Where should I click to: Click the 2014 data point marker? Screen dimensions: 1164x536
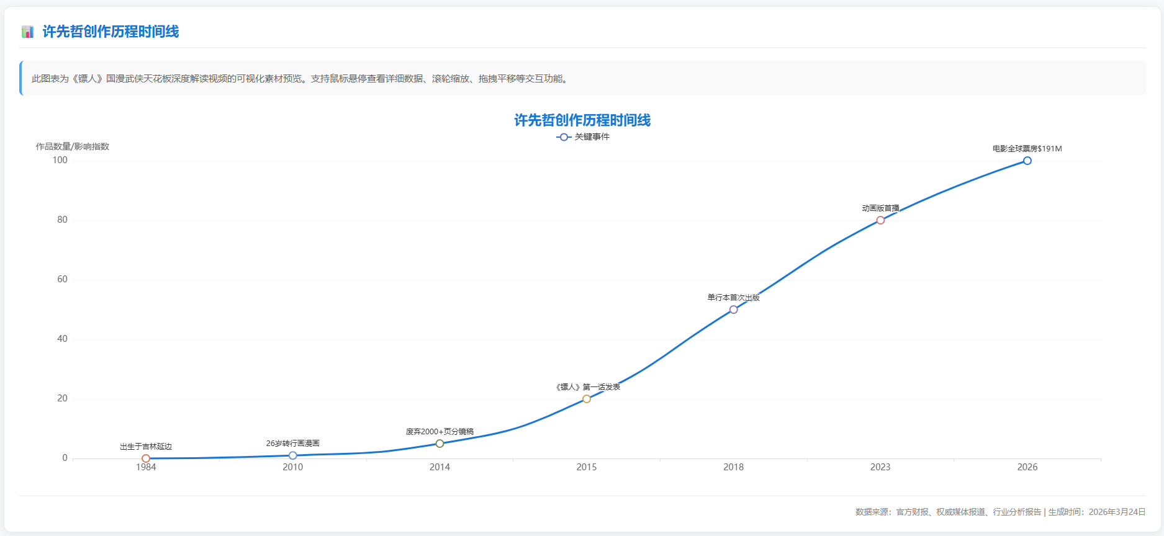(440, 444)
